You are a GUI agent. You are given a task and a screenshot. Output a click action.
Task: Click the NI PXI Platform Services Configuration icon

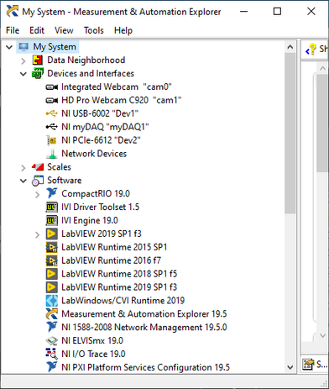52,367
